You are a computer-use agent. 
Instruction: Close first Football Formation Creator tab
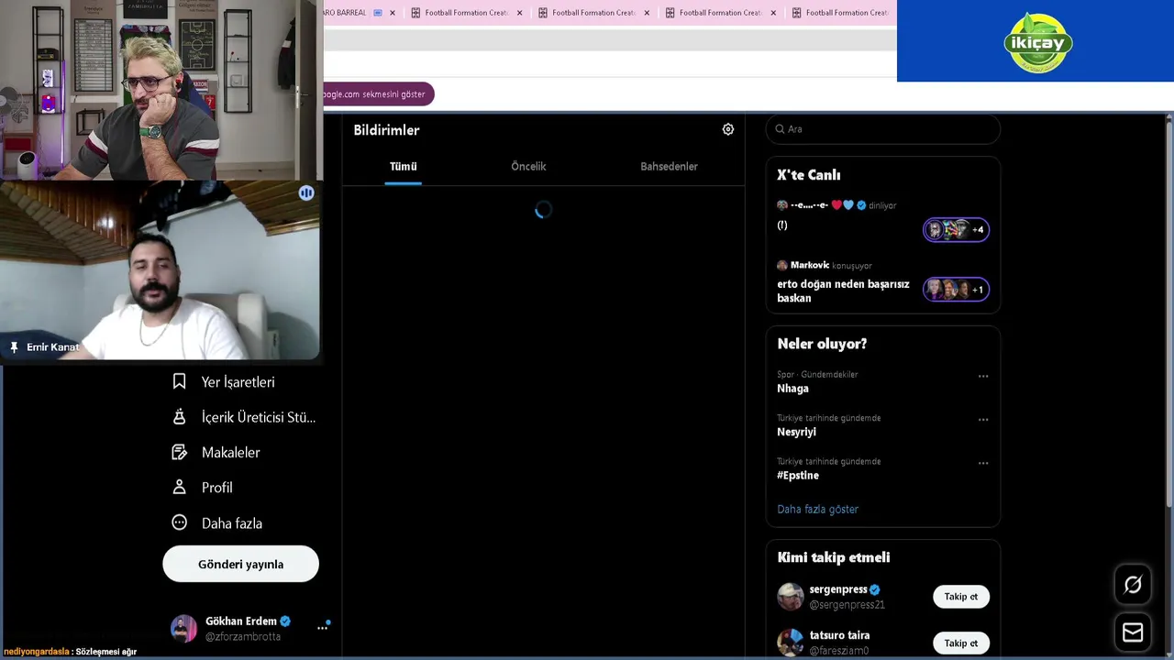point(519,13)
